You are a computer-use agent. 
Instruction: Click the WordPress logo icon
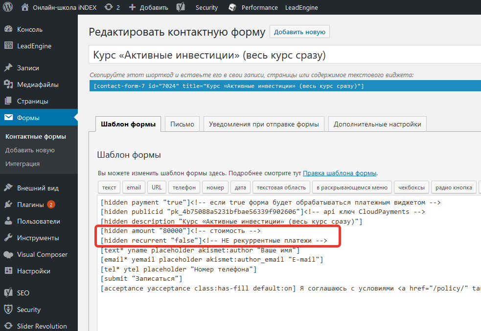click(x=8, y=7)
